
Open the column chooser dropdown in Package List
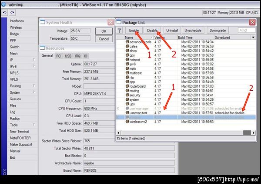253,37
